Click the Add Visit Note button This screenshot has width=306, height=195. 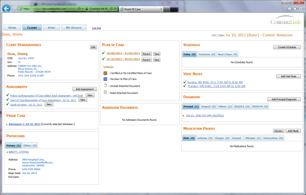pyautogui.click(x=288, y=76)
